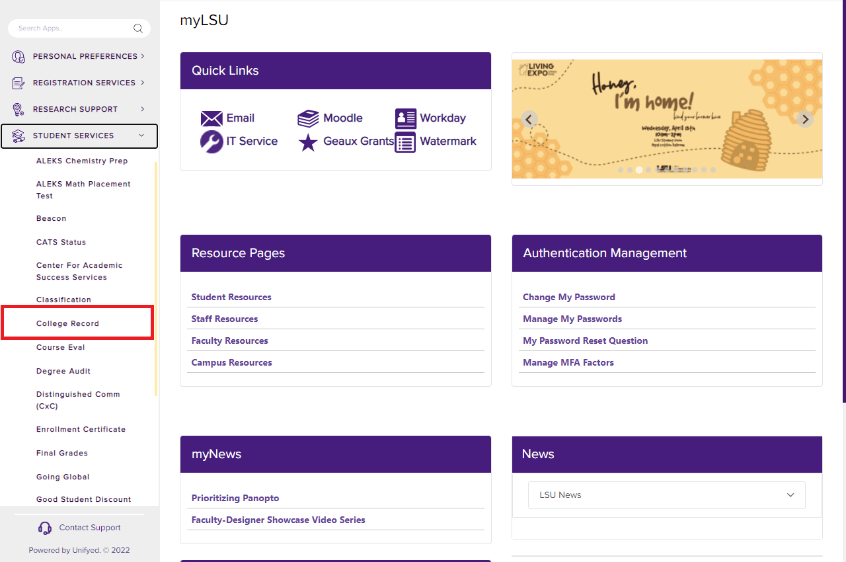Select the Watermark list icon
Screen dimensions: 846x562
coord(404,141)
